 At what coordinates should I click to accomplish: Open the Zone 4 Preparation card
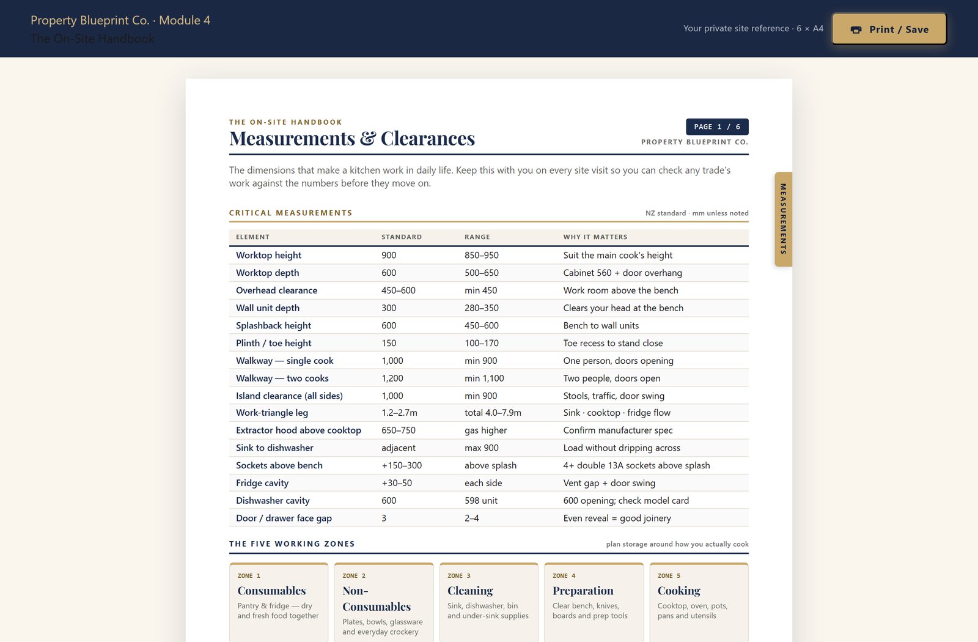tap(594, 602)
